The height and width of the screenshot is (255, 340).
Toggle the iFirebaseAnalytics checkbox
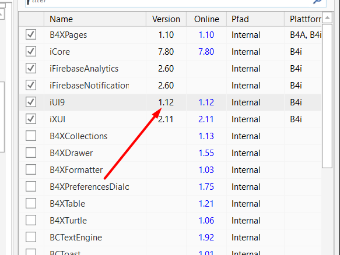click(x=31, y=68)
